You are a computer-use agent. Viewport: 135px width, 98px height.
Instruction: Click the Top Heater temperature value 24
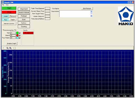tap(13, 38)
